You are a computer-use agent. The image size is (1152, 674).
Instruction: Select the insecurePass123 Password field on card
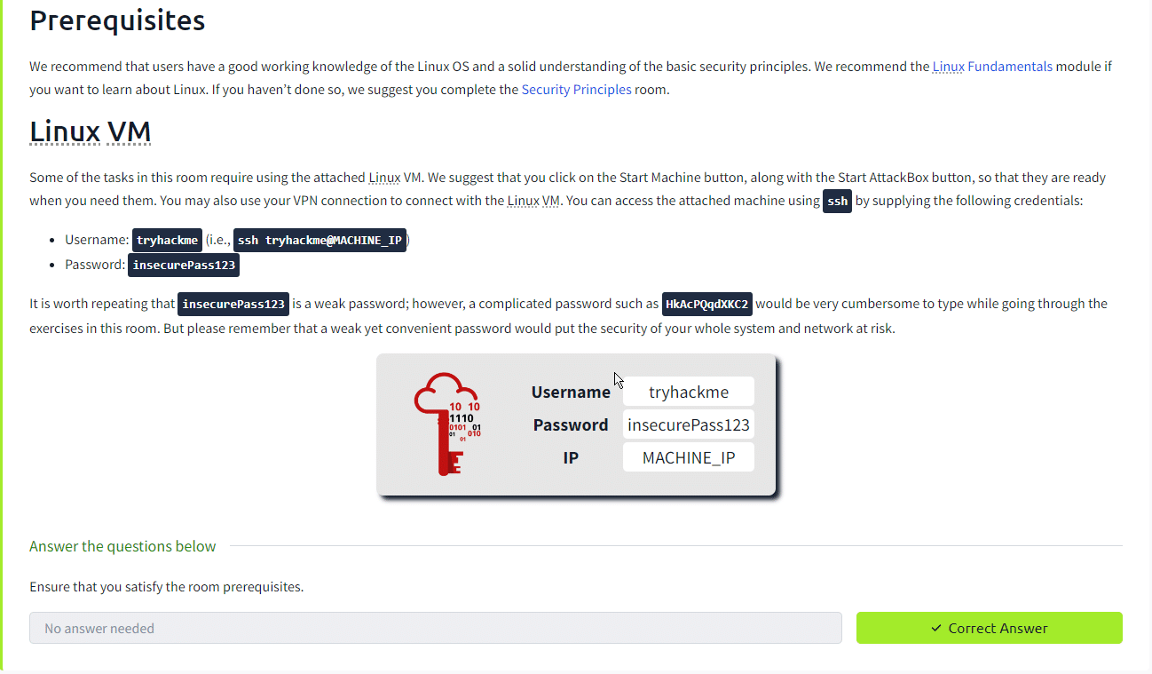[688, 424]
